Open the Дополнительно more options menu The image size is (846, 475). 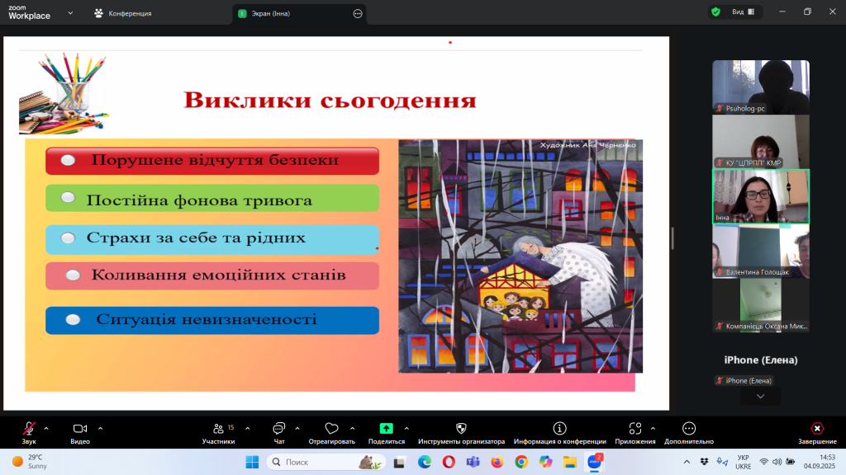pyautogui.click(x=689, y=432)
